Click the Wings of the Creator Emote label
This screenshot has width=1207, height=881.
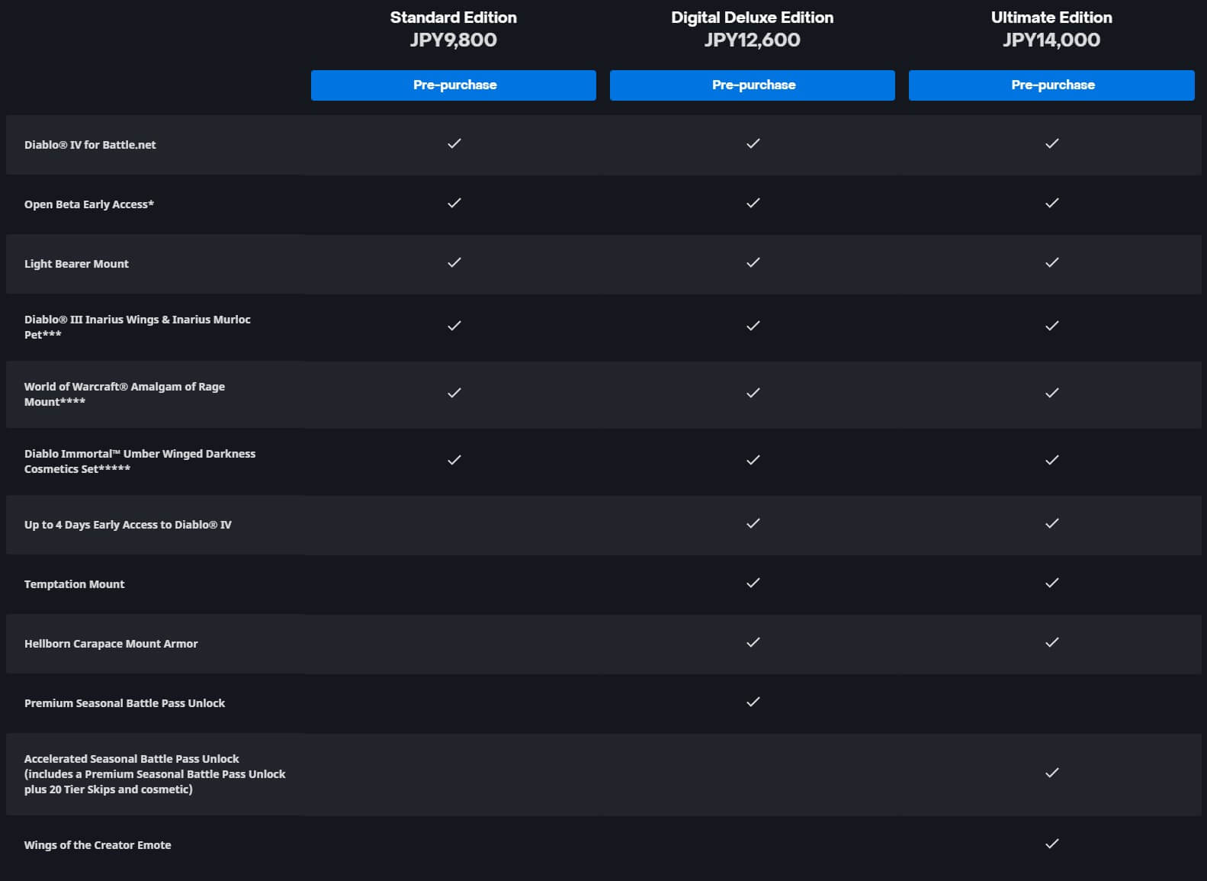[98, 845]
